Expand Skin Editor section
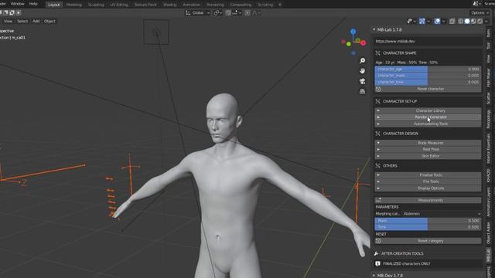Viewport: 495px width, 278px height. (428, 156)
